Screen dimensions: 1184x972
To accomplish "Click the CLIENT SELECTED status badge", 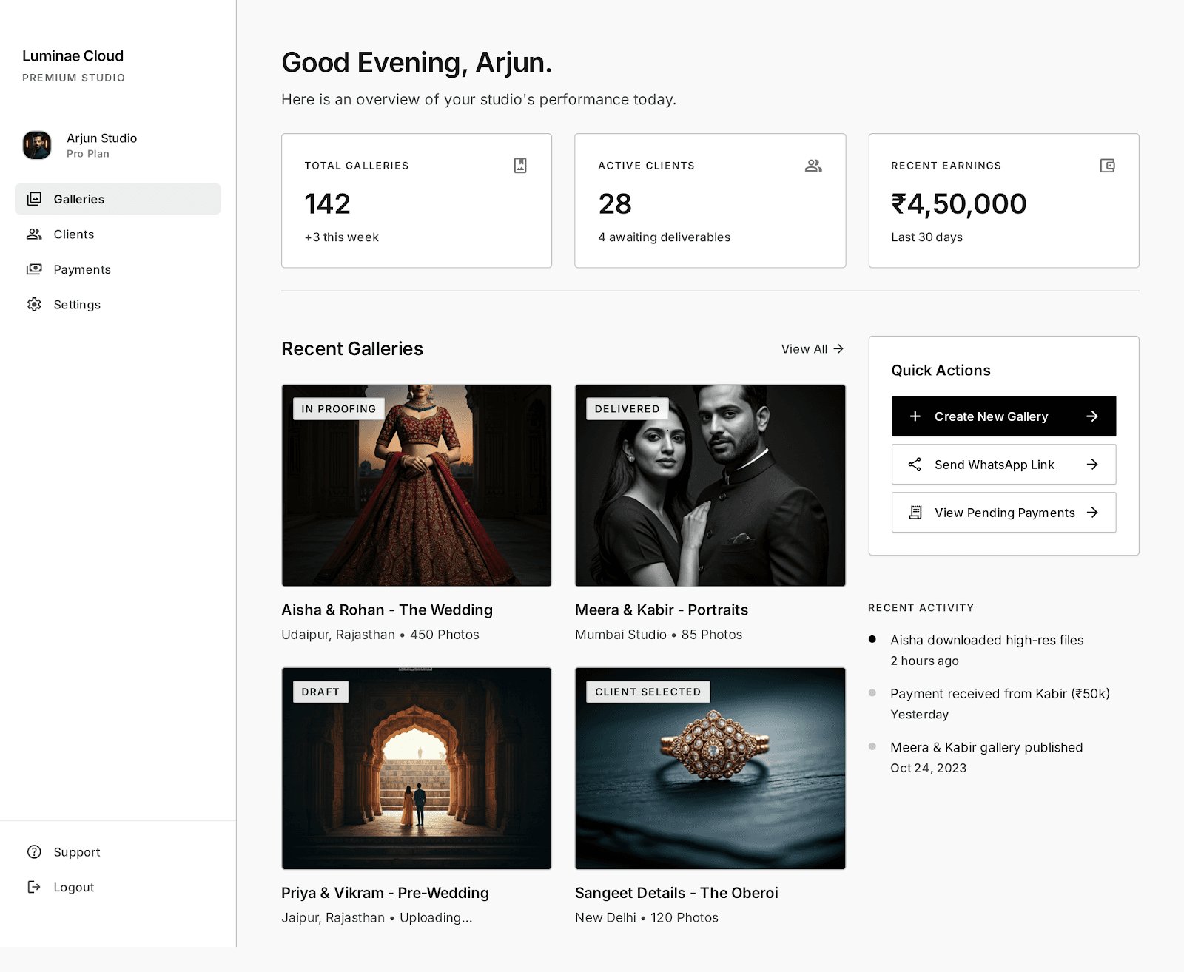I will click(x=648, y=692).
